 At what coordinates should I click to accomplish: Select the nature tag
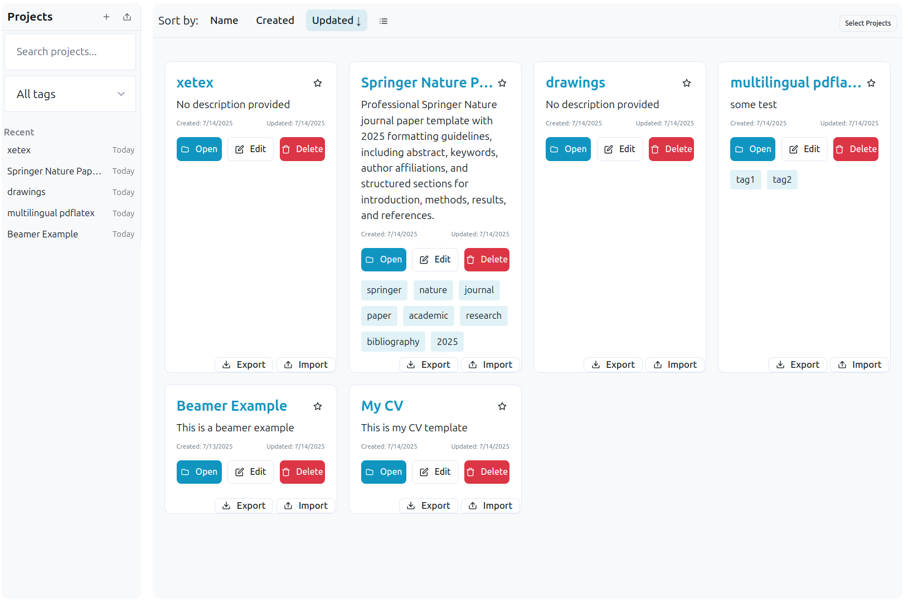click(433, 290)
